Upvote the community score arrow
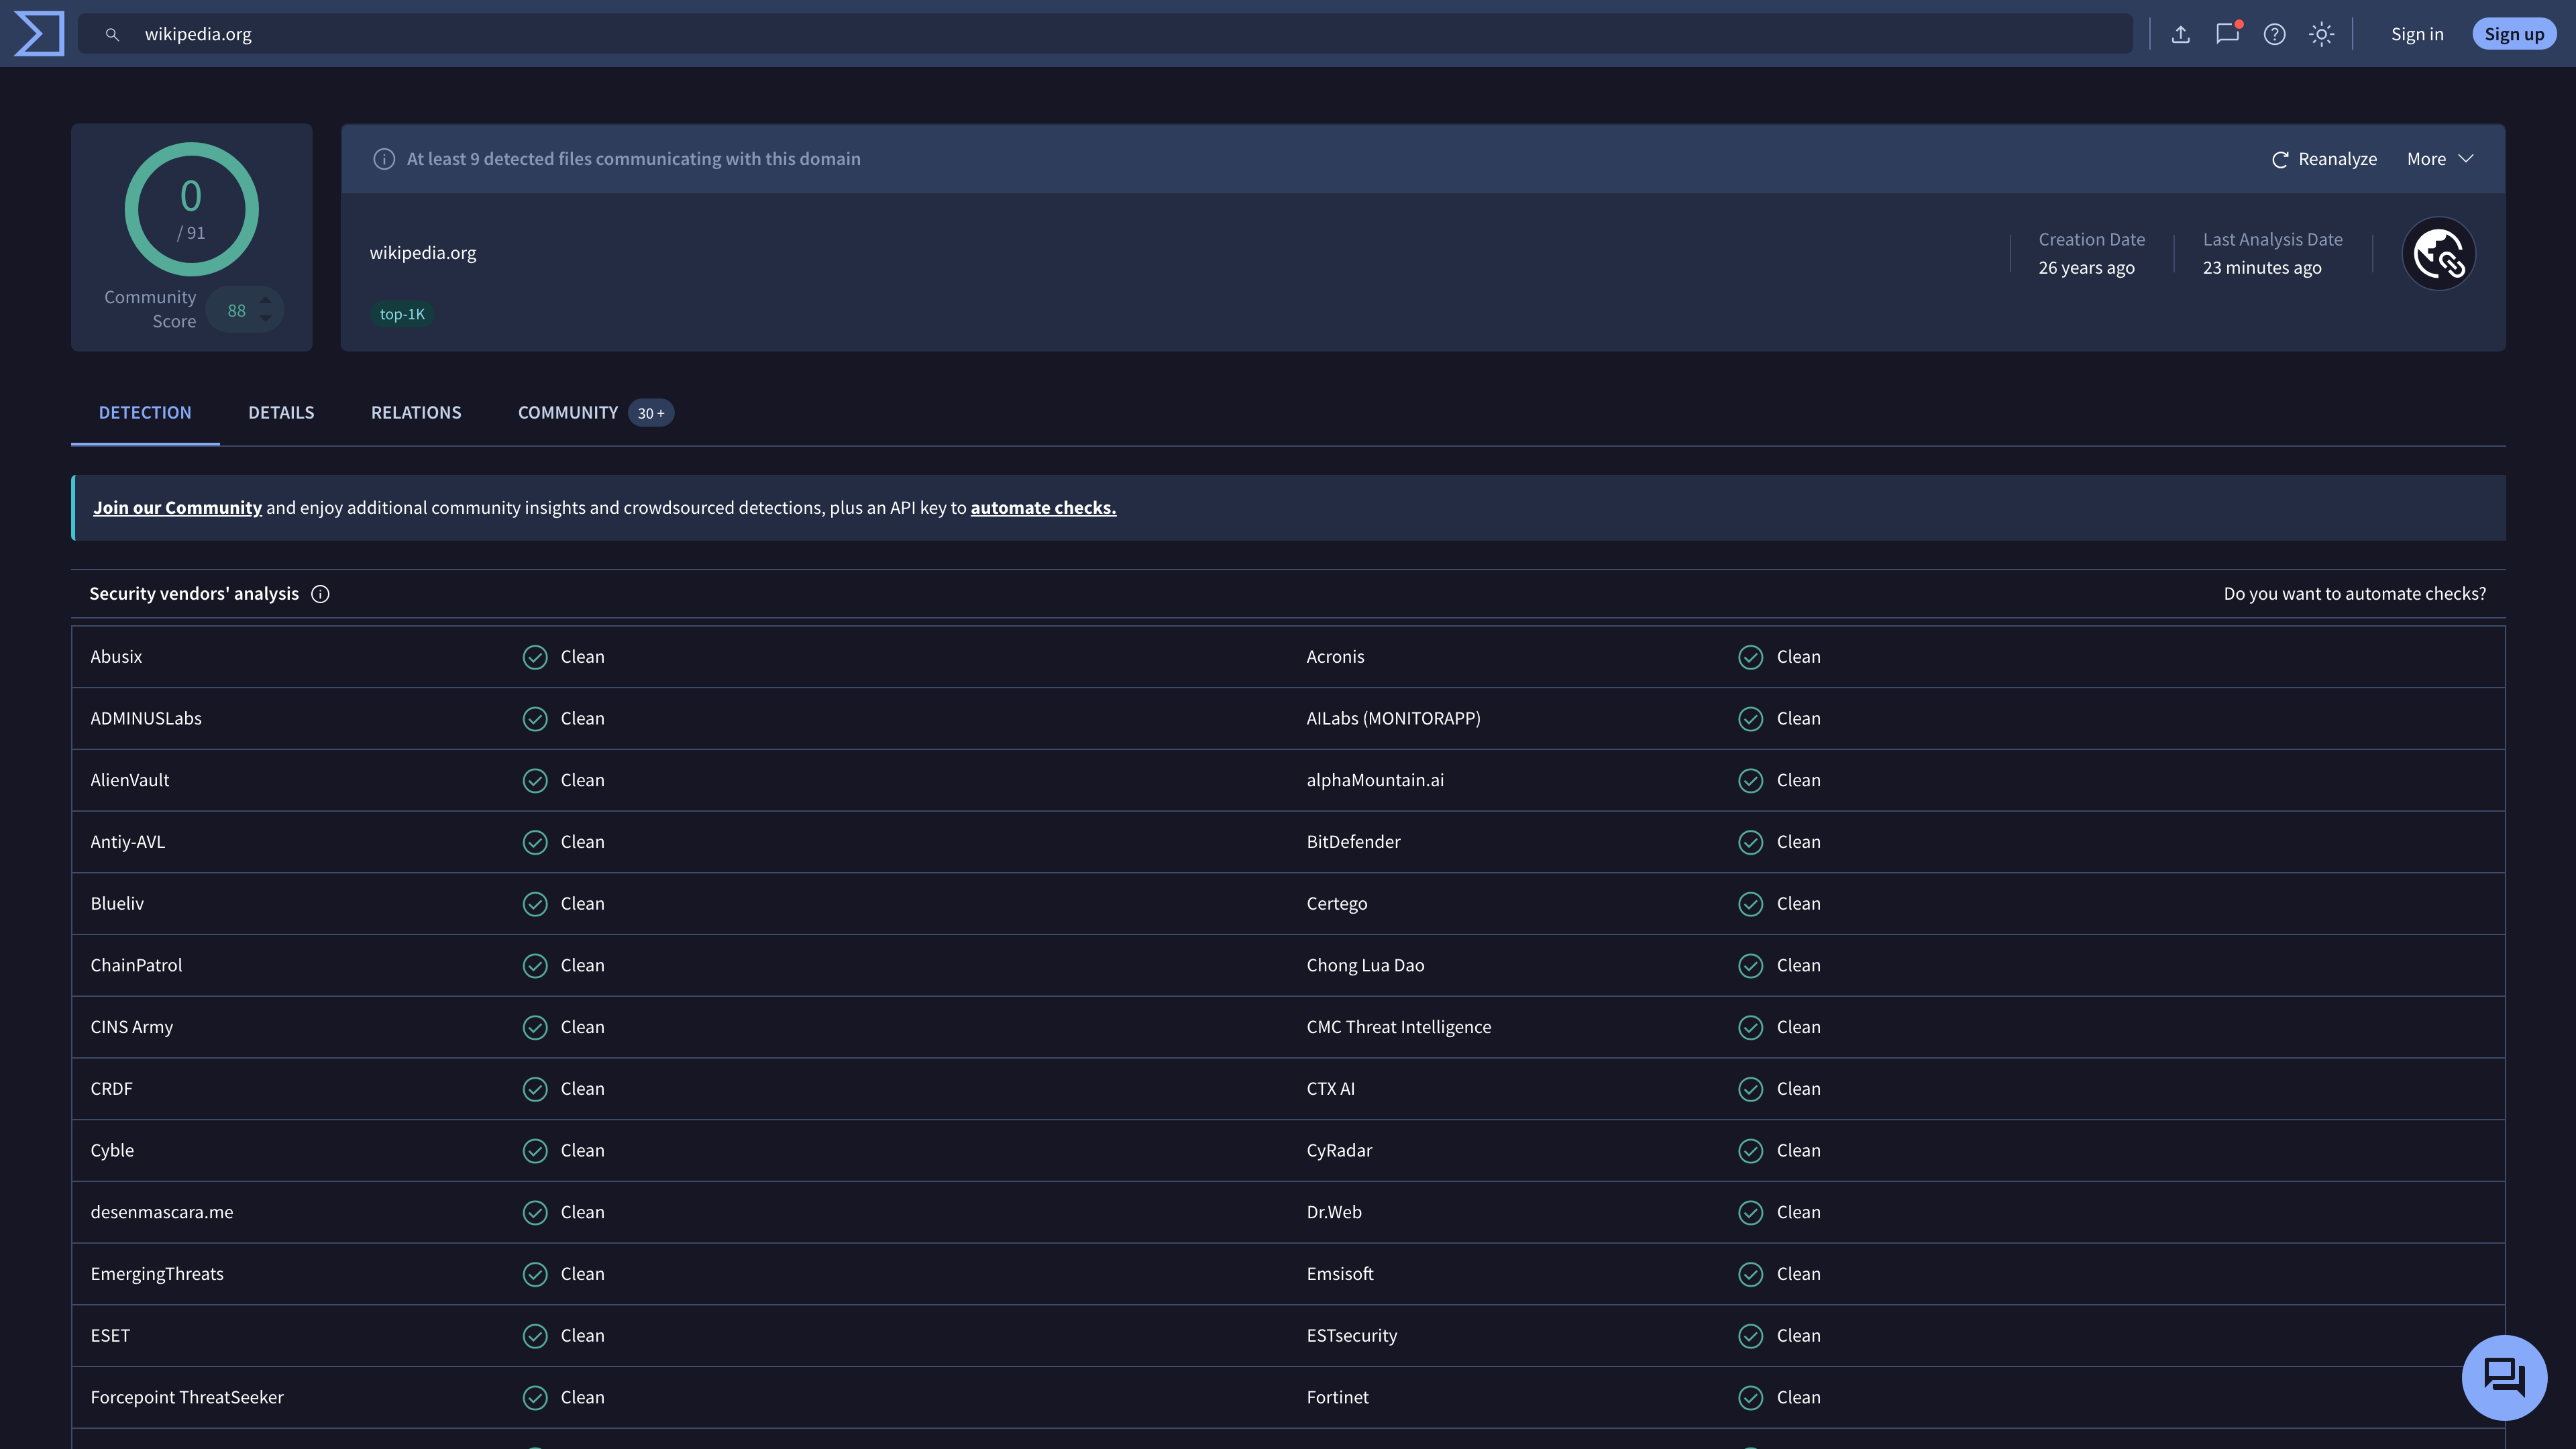The width and height of the screenshot is (2576, 1449). point(266,300)
